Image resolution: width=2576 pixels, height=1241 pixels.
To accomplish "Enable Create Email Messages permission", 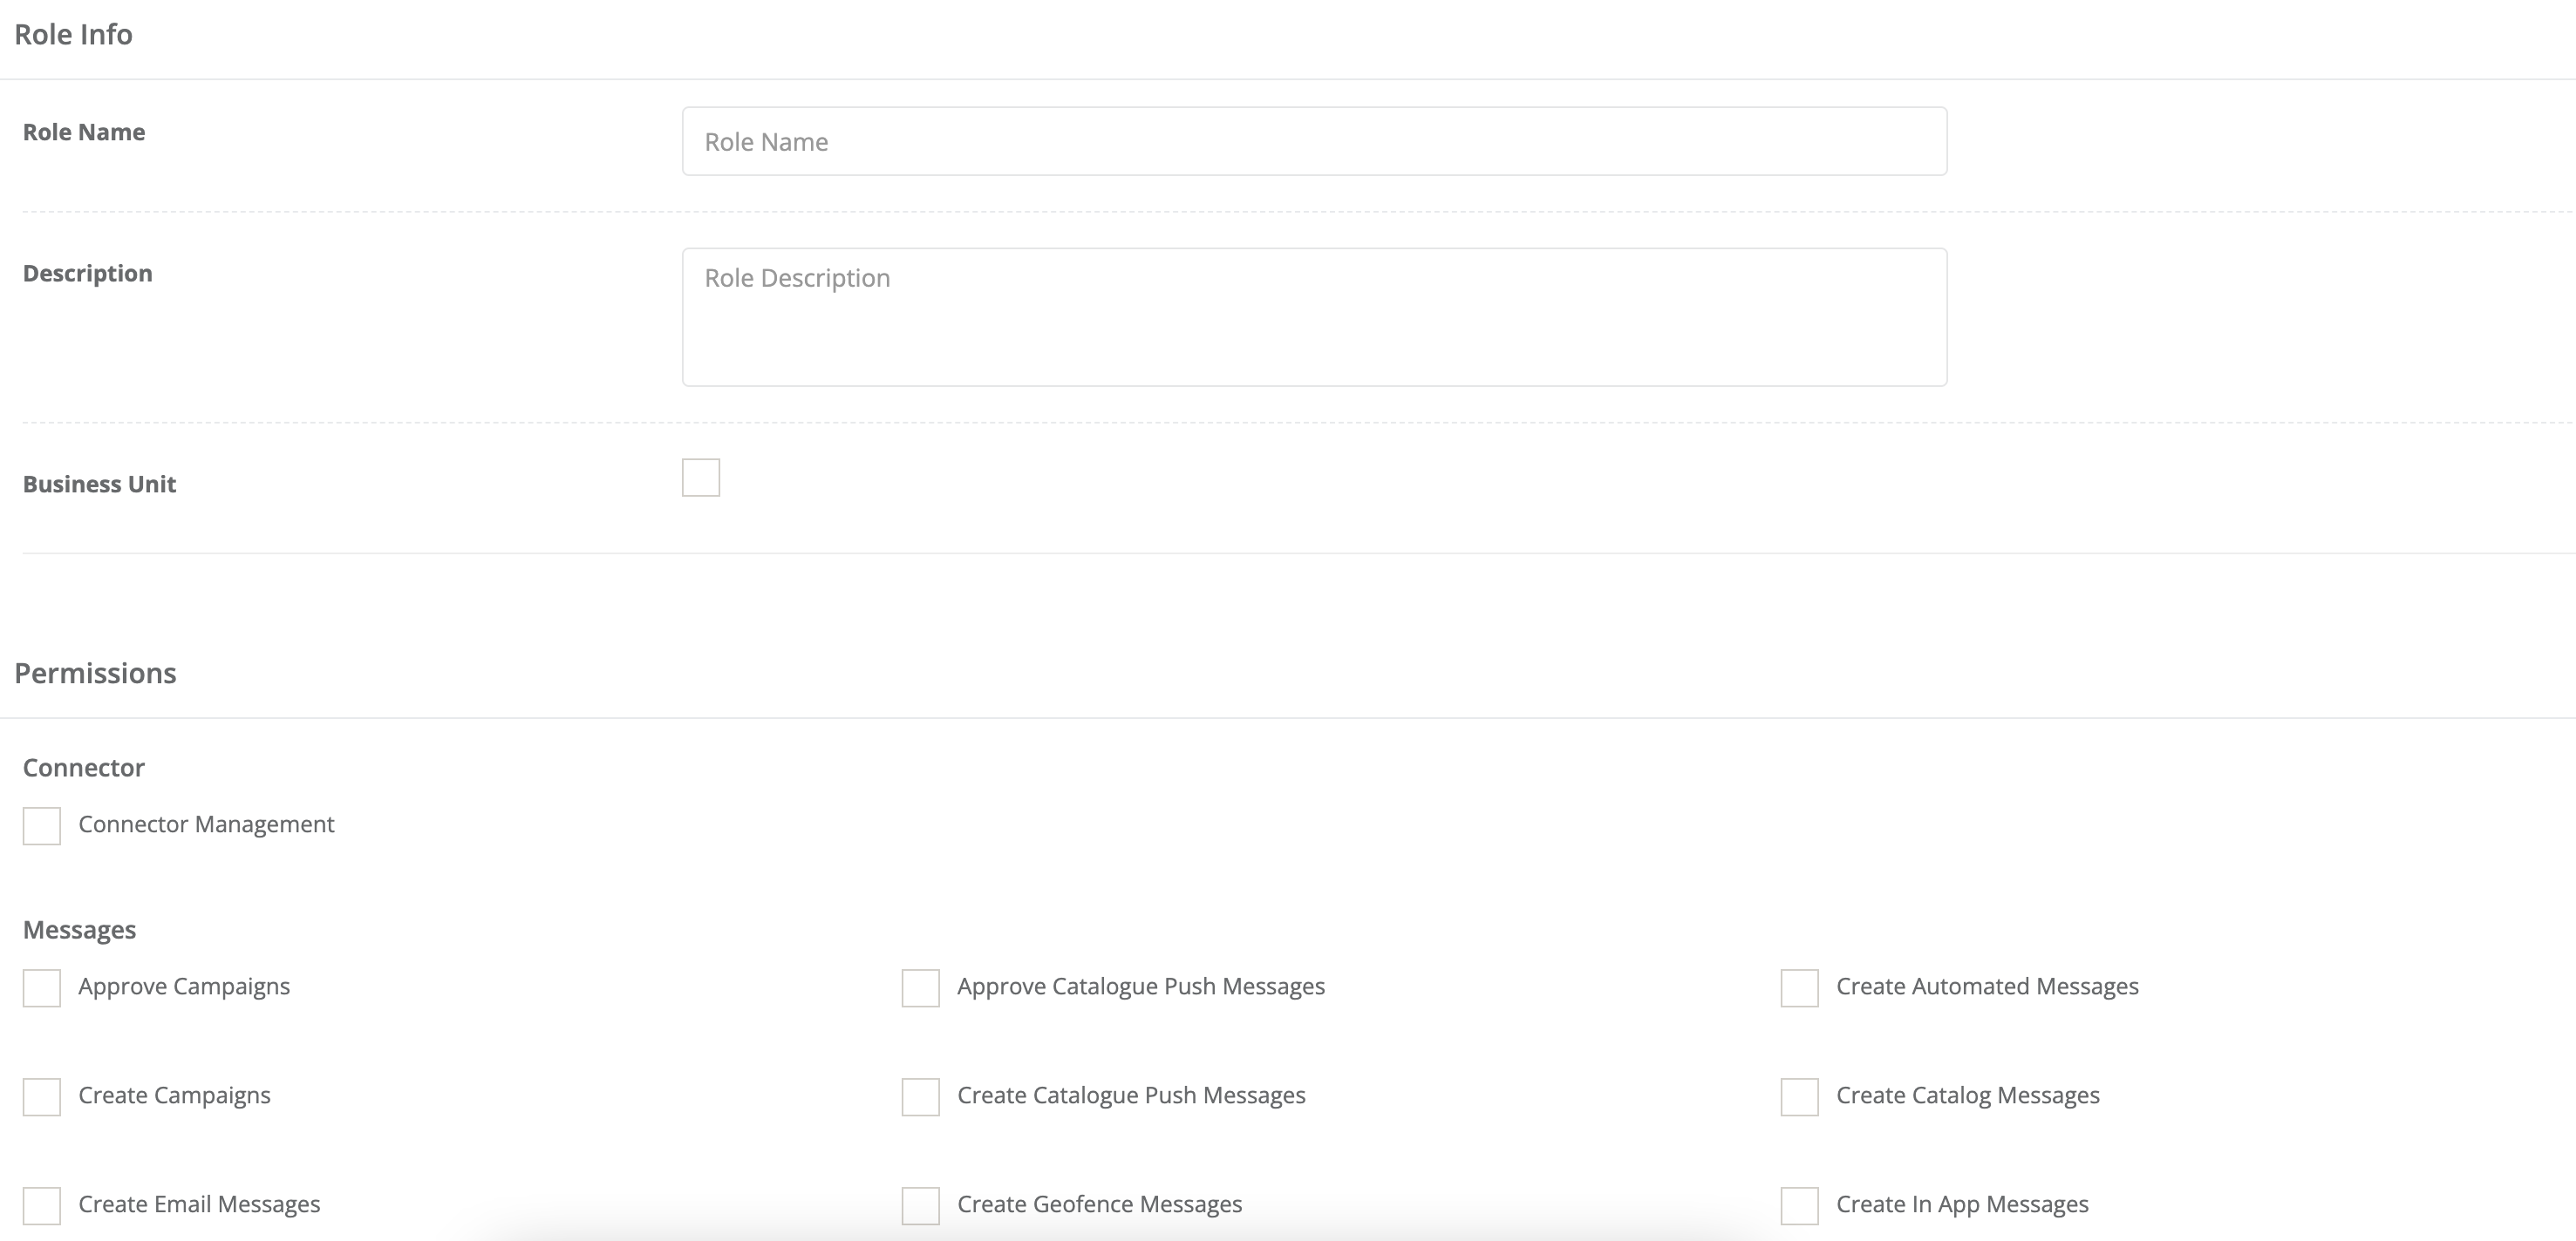I will (42, 1205).
